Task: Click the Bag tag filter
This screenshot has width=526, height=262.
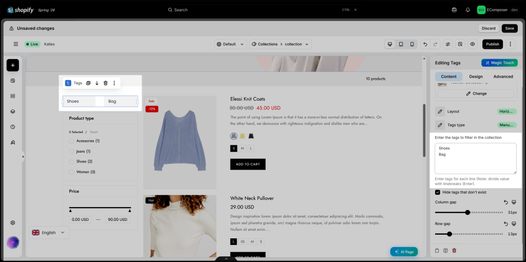Action: coord(121,101)
